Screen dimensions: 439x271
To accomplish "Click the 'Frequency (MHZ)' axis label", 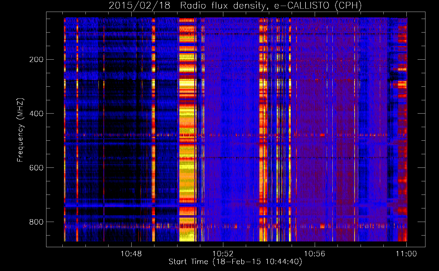I will click(20, 130).
